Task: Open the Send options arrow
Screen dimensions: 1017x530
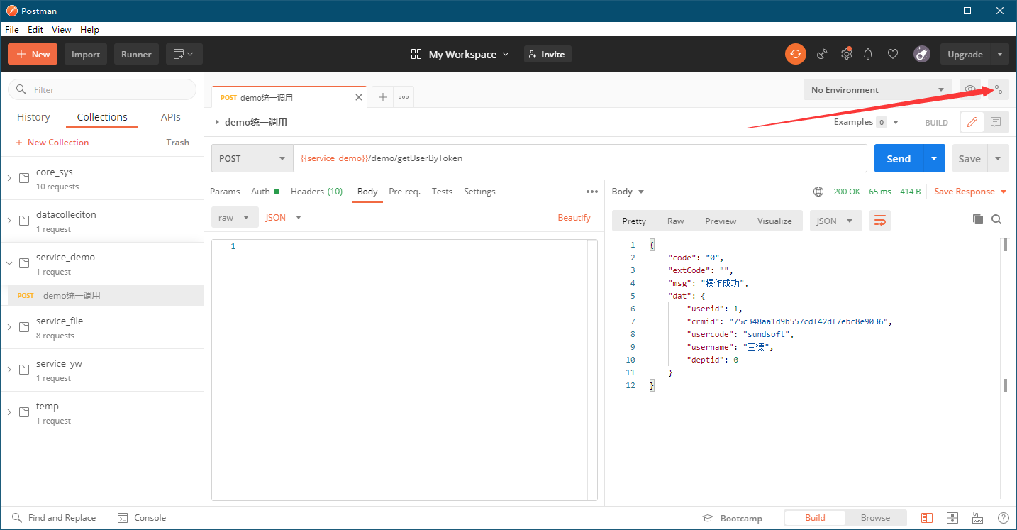Action: (x=933, y=158)
